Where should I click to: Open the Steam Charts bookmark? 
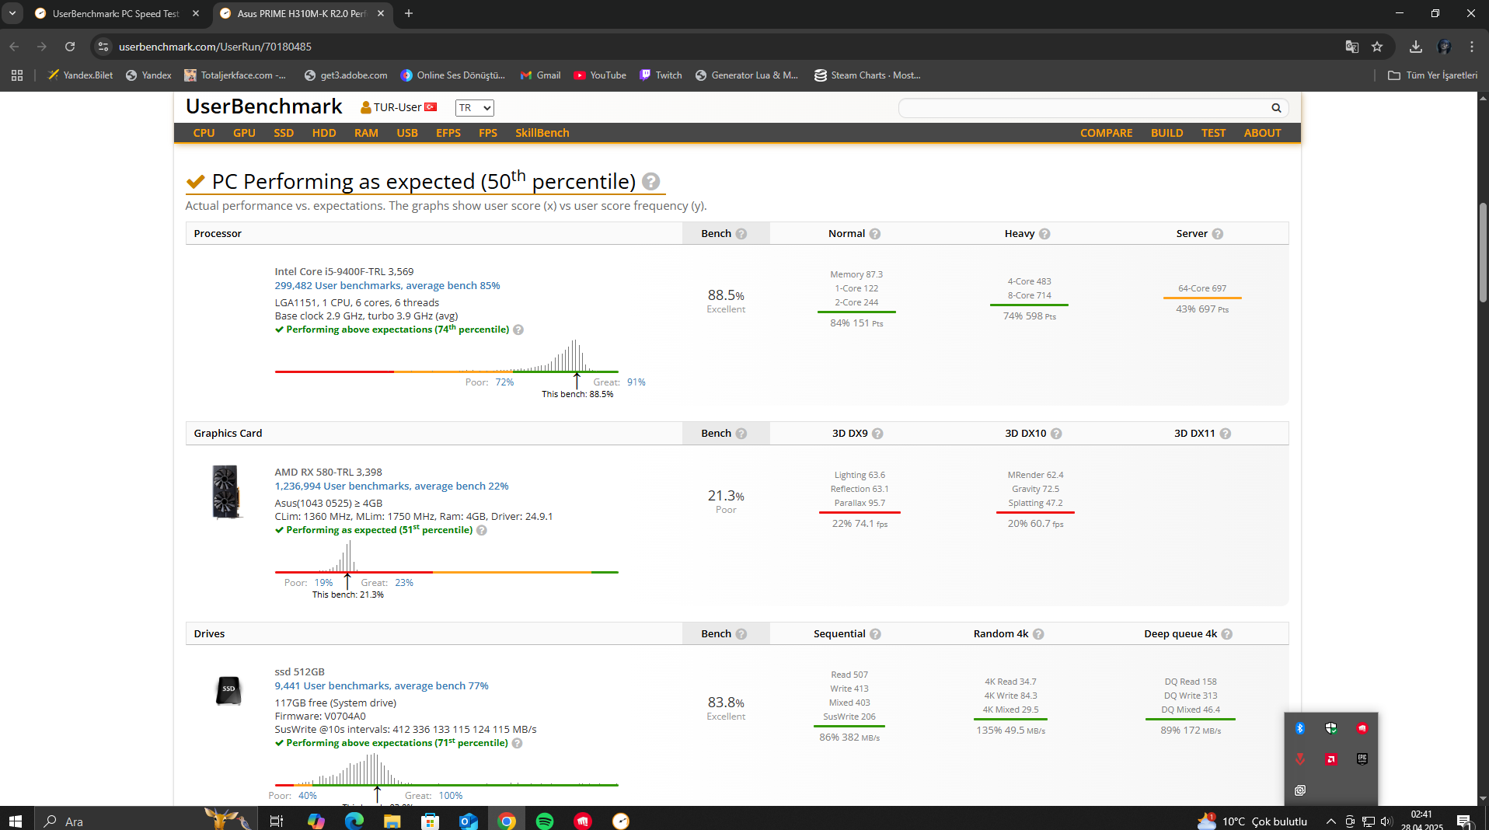point(867,75)
